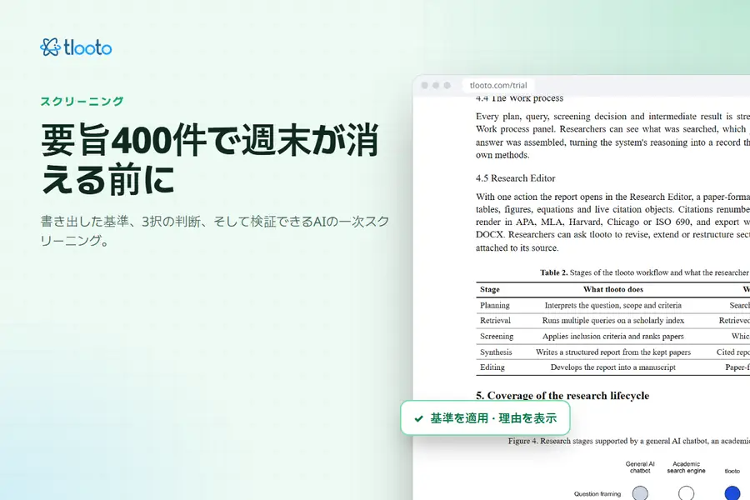Click the スクリーニング green label
Viewport: 750px width, 500px height.
pos(82,102)
